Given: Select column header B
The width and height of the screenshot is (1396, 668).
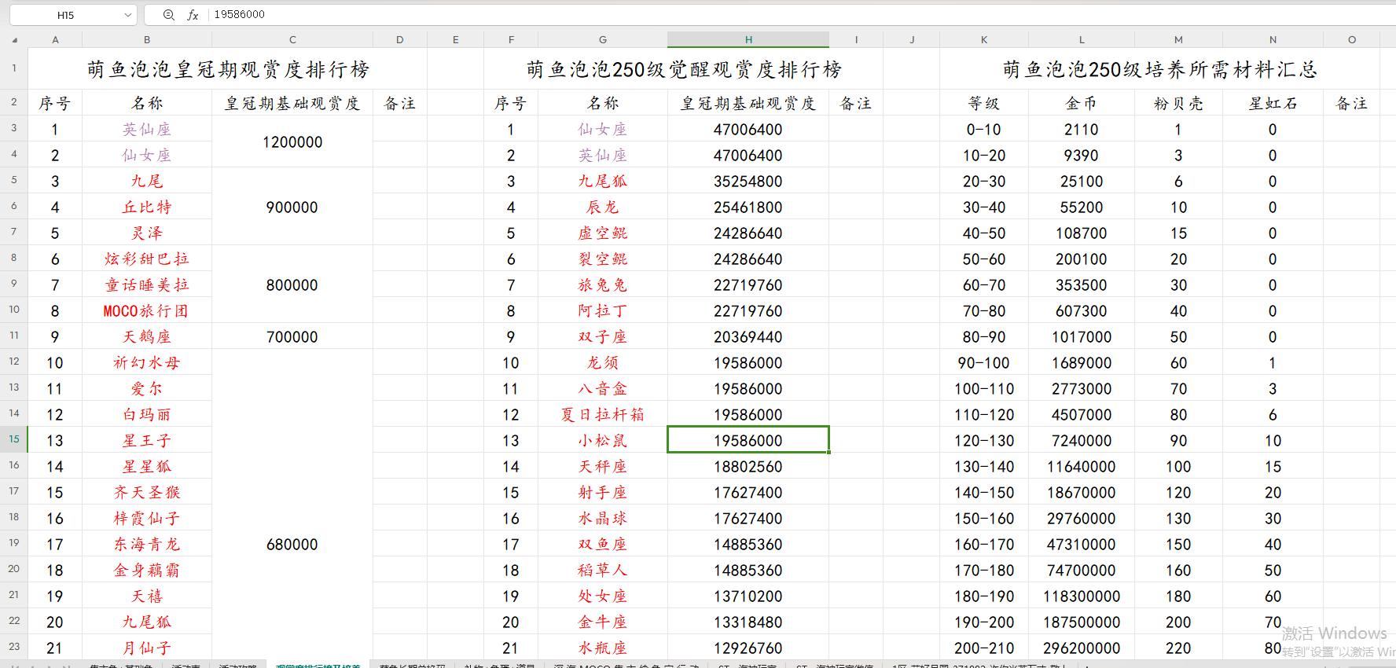Looking at the screenshot, I should (147, 40).
